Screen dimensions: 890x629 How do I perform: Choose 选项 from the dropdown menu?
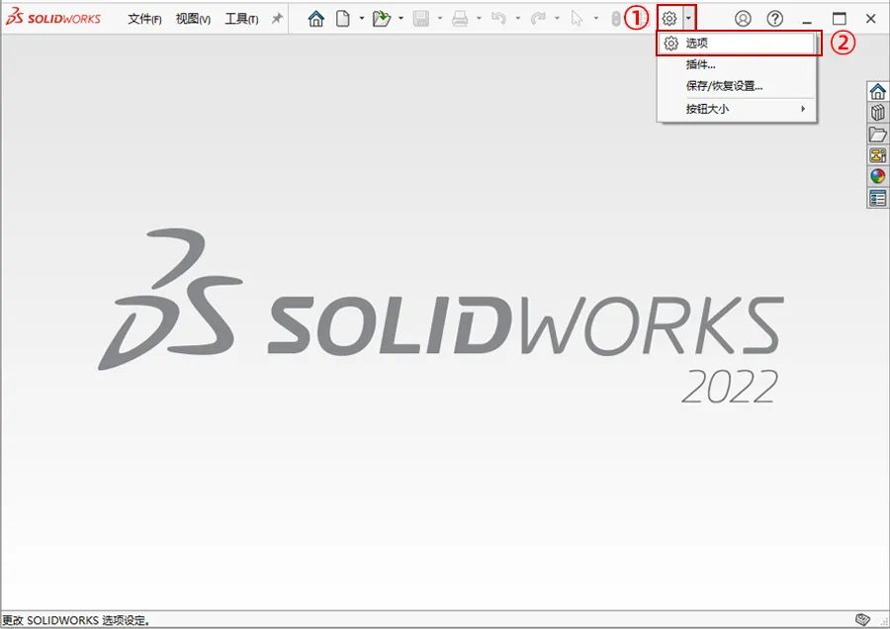click(738, 44)
